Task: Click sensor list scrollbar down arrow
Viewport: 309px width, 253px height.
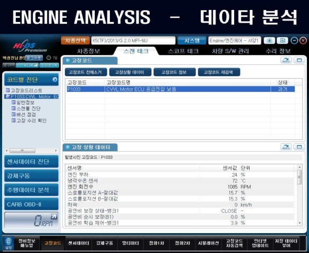Action: [x=299, y=223]
